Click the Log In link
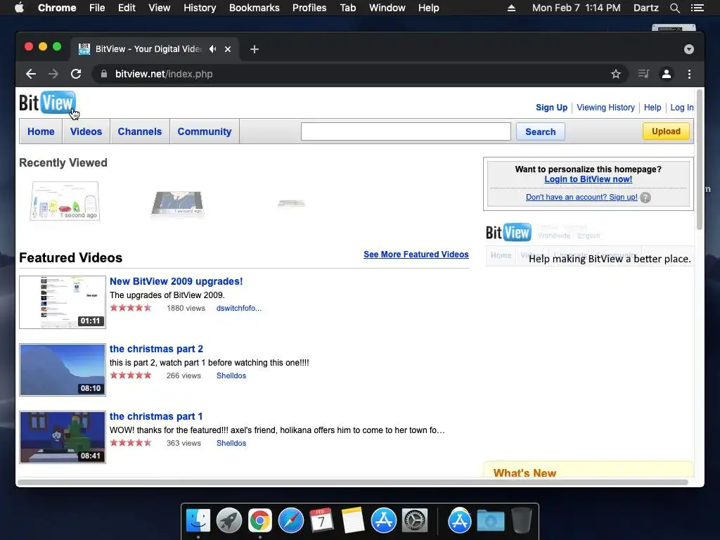The image size is (720, 540). point(682,108)
